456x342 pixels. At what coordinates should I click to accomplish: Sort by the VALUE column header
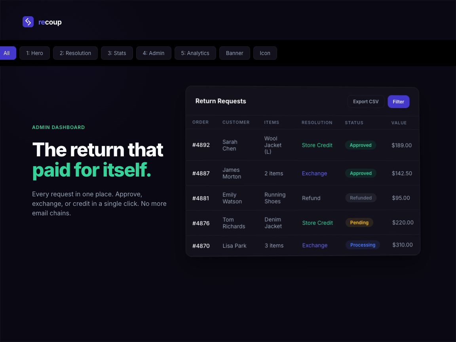pos(399,123)
